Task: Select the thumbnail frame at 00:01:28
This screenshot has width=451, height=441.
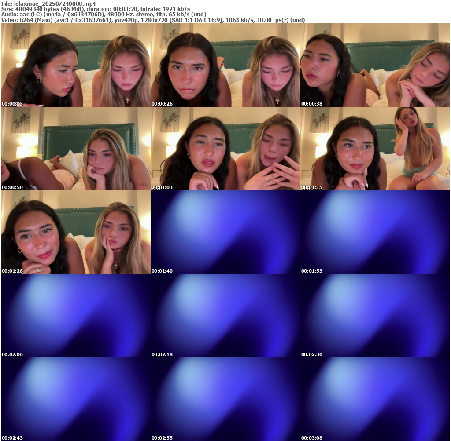Action: click(x=76, y=232)
